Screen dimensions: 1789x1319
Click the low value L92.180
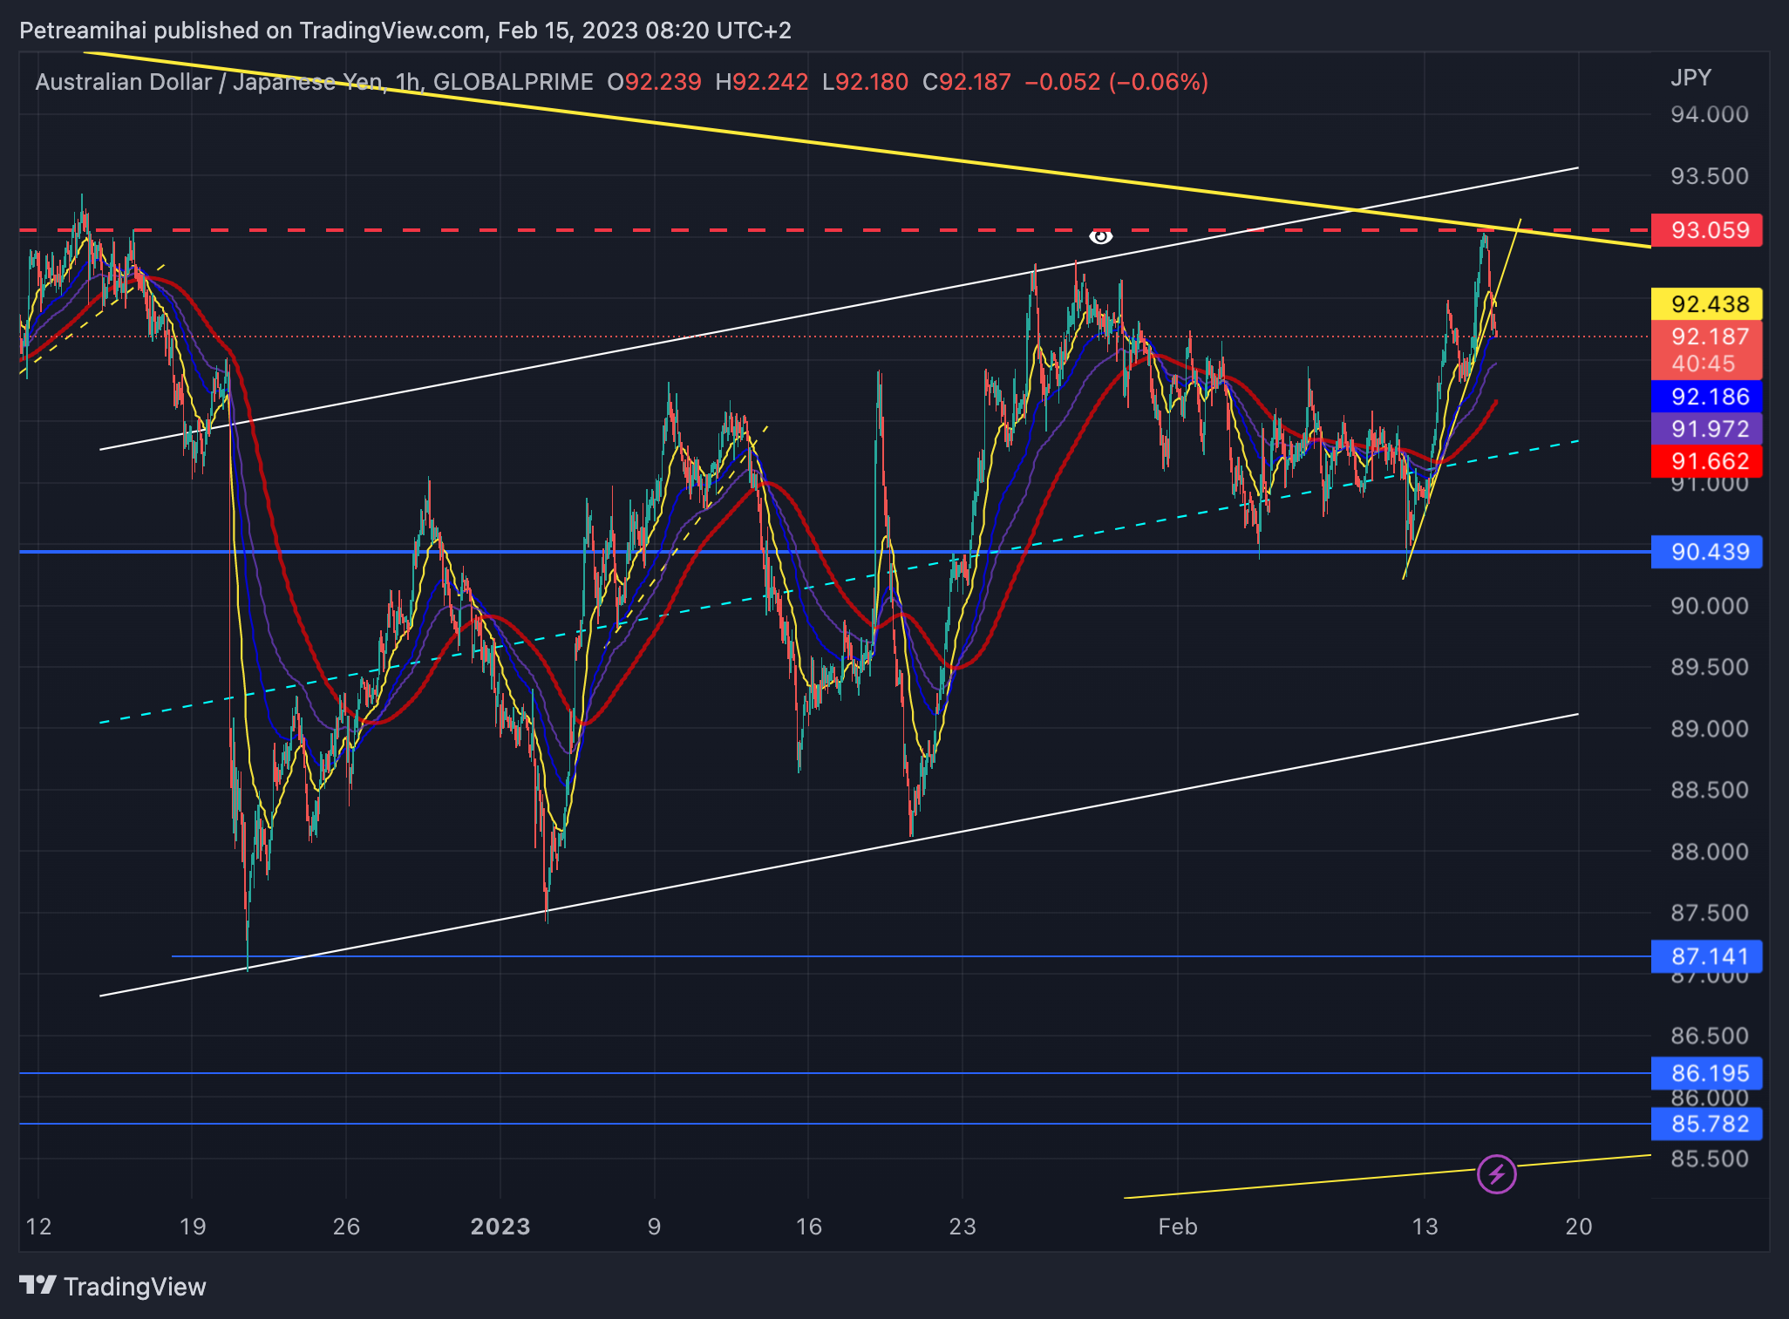point(865,82)
